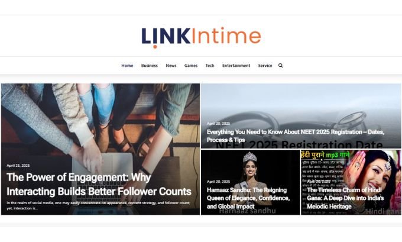Click the April 25, 2025 date link
Image resolution: width=402 pixels, height=242 pixels.
tap(18, 166)
